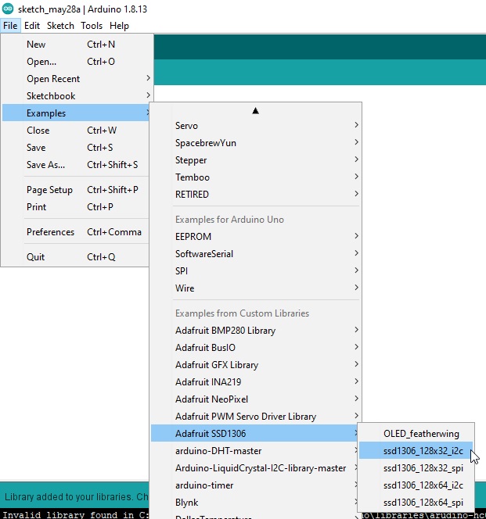Expand the Stepper examples

click(x=256, y=160)
